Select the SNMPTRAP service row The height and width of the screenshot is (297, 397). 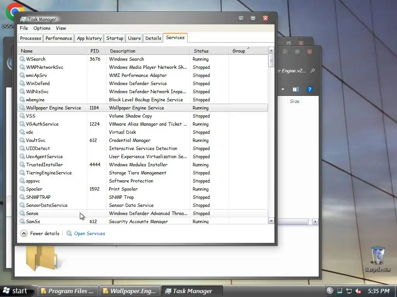coord(143,197)
